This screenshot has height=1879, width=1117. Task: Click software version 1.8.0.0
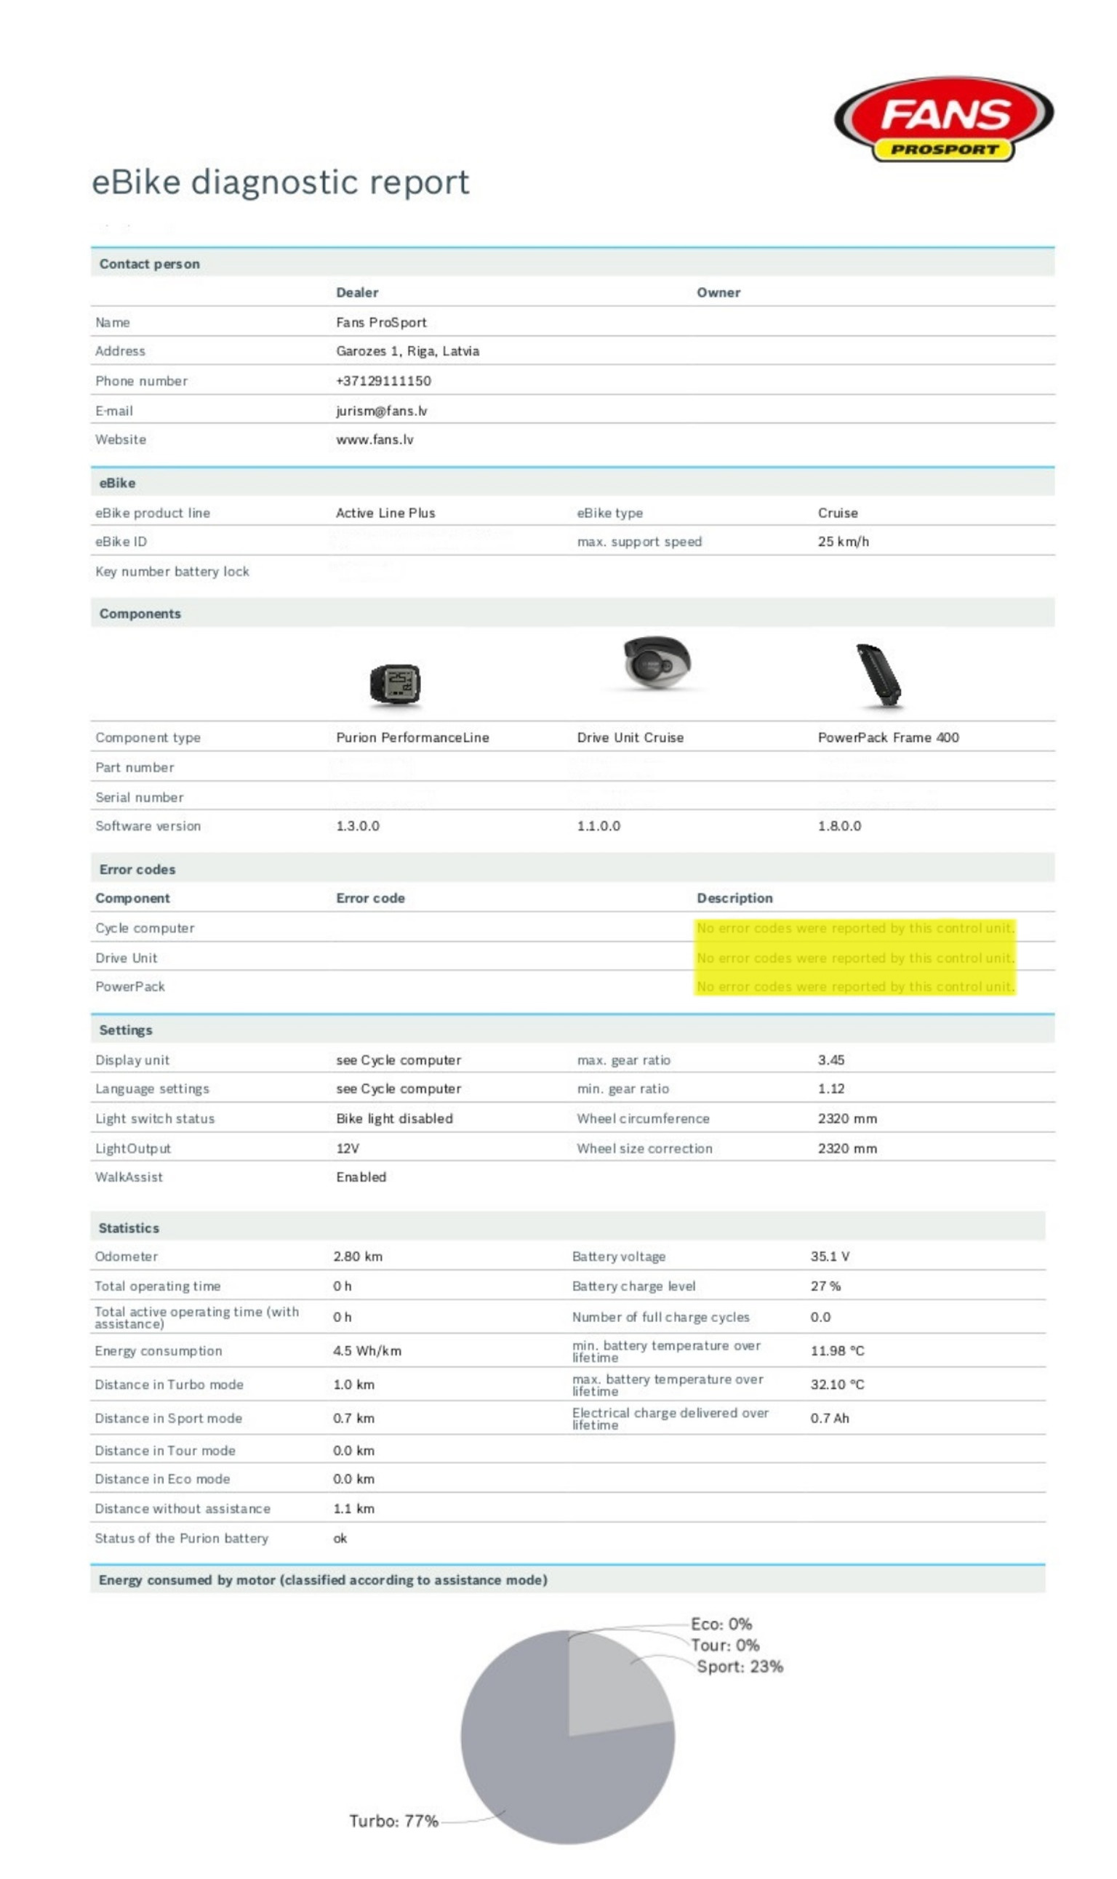(839, 826)
